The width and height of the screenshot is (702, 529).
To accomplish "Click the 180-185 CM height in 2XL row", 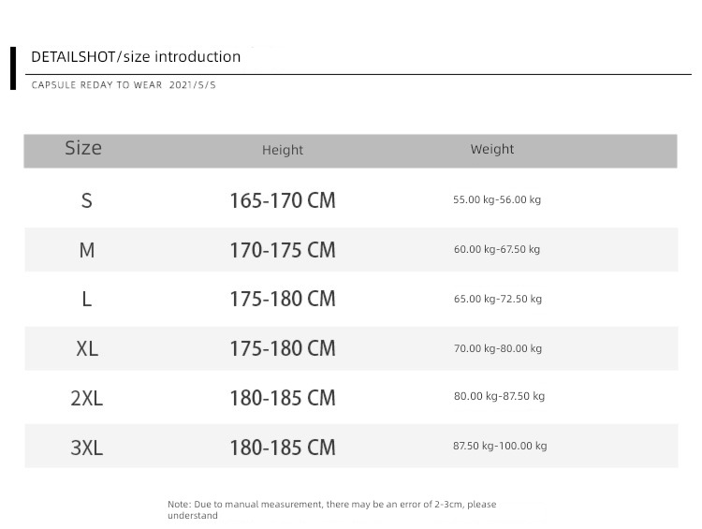I will (283, 398).
